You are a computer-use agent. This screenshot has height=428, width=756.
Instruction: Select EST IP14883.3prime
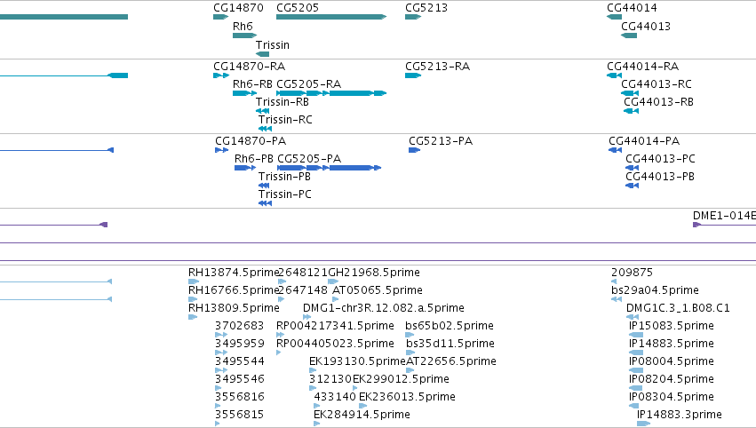click(x=680, y=416)
